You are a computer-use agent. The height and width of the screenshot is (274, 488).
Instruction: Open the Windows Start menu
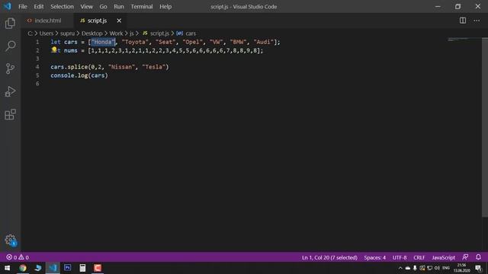point(7,268)
